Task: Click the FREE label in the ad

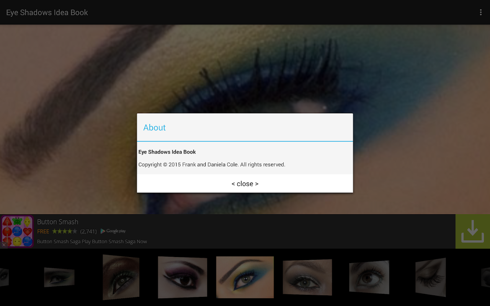Action: (x=43, y=231)
